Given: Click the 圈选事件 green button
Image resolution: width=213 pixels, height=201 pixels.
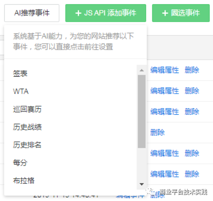Looking at the screenshot, I should (181, 13).
